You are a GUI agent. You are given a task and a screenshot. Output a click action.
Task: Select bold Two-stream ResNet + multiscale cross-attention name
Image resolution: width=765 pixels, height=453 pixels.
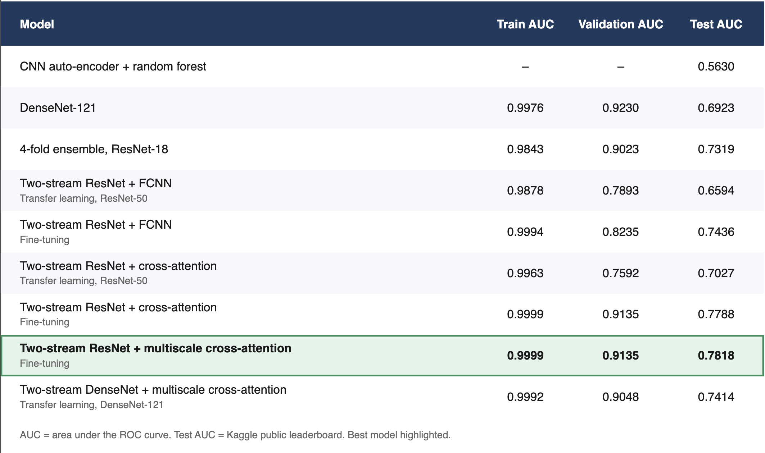(155, 348)
